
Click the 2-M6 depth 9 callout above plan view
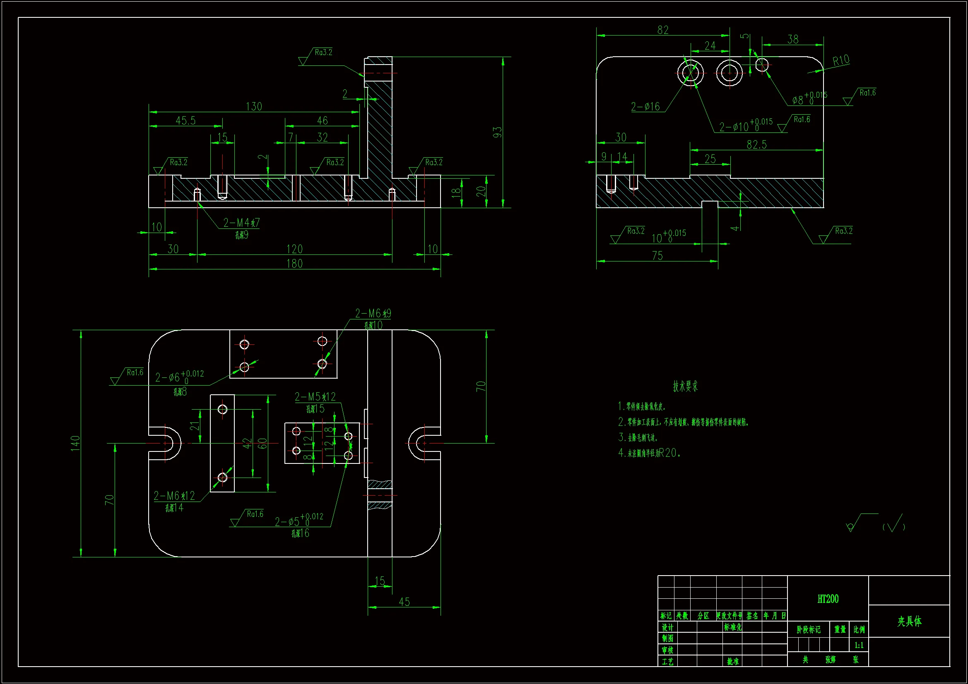pyautogui.click(x=373, y=314)
